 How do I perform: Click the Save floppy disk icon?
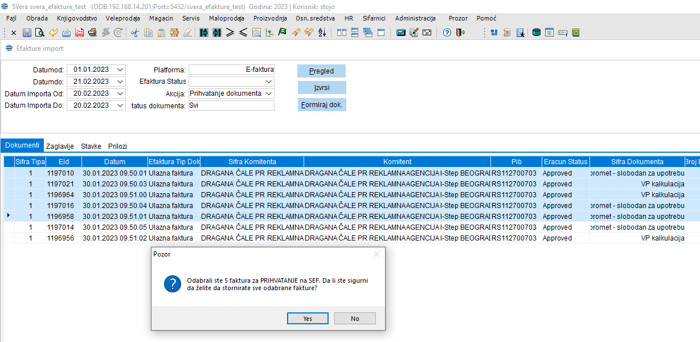(27, 33)
